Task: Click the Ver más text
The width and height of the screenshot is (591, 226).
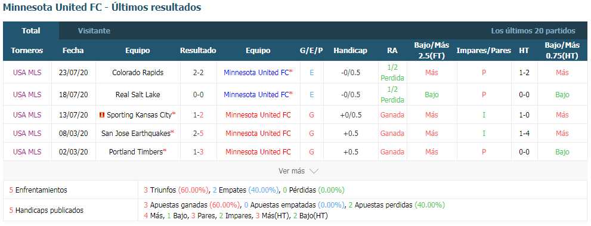Action: tap(292, 171)
